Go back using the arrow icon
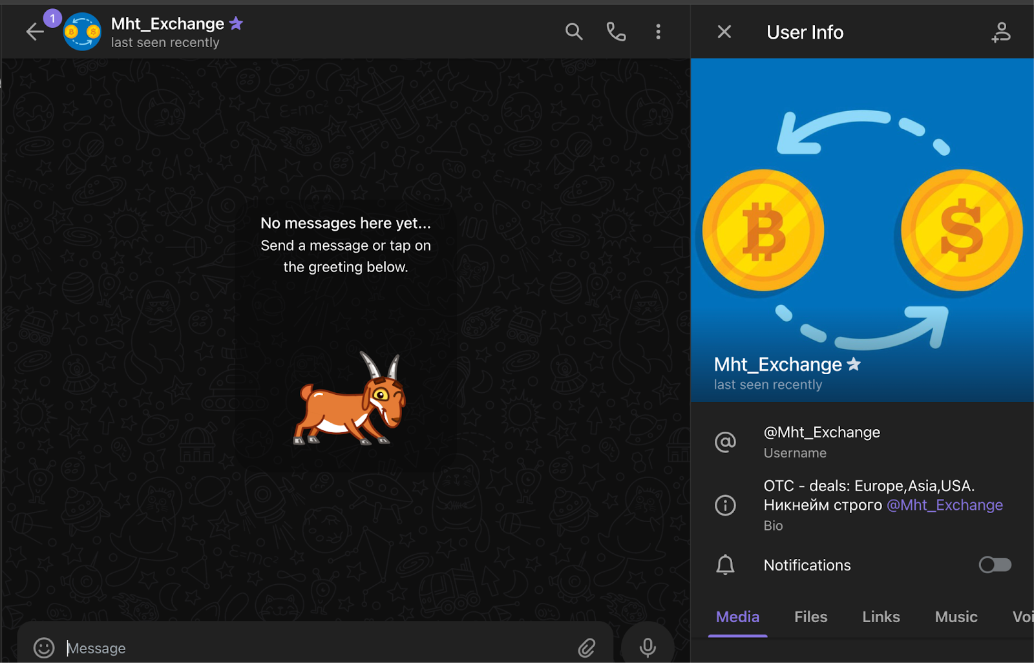This screenshot has height=663, width=1034. 34,32
